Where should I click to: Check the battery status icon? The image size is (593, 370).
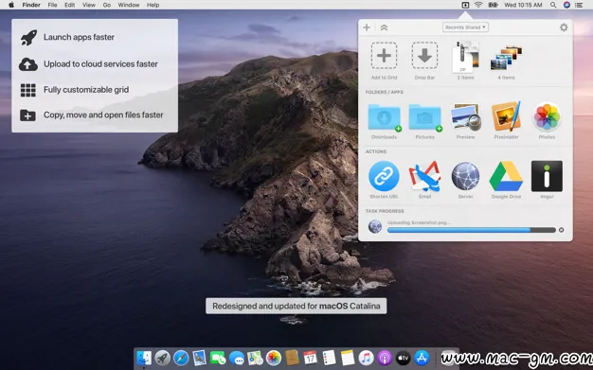coord(494,5)
